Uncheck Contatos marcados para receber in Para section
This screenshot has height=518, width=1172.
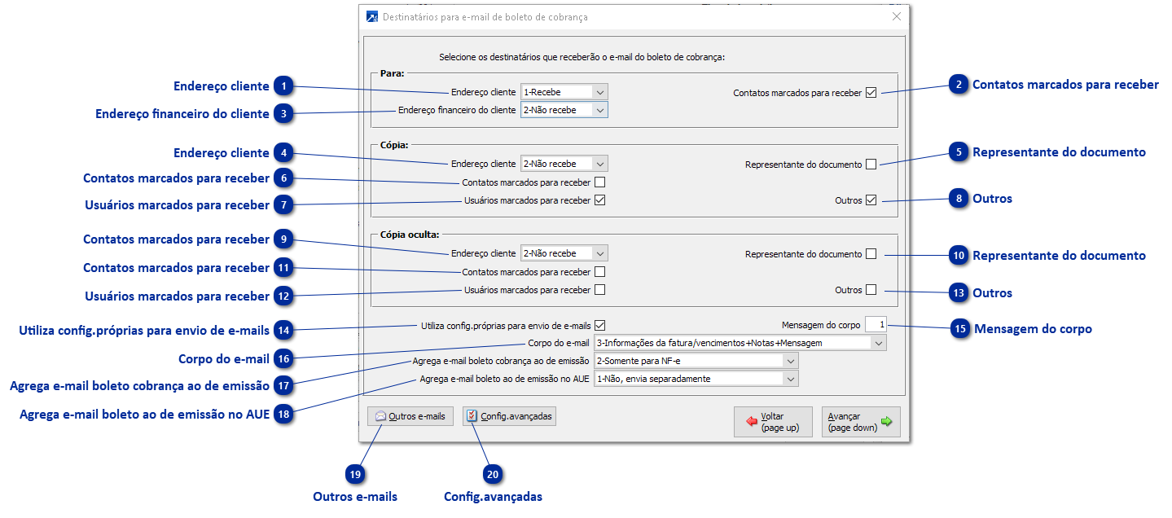coord(872,92)
